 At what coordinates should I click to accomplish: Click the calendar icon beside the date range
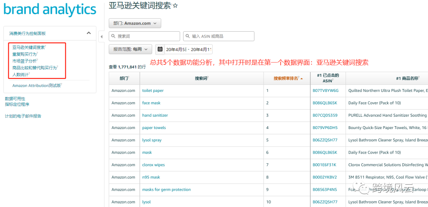click(x=160, y=49)
